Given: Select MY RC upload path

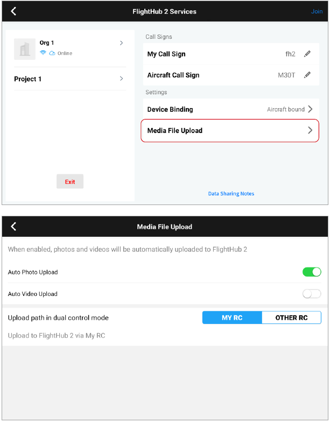Looking at the screenshot, I should [232, 318].
